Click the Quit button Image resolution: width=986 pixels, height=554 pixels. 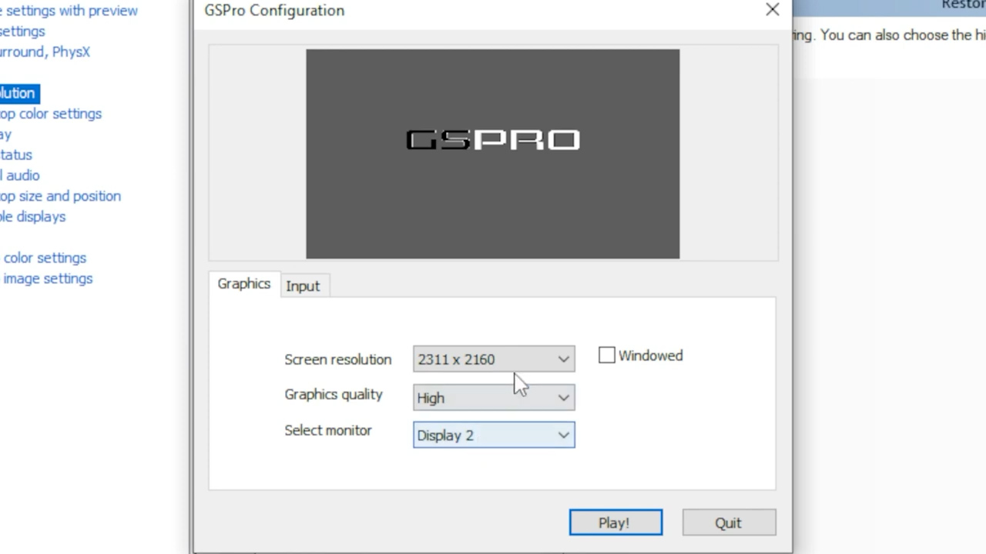[x=729, y=522]
